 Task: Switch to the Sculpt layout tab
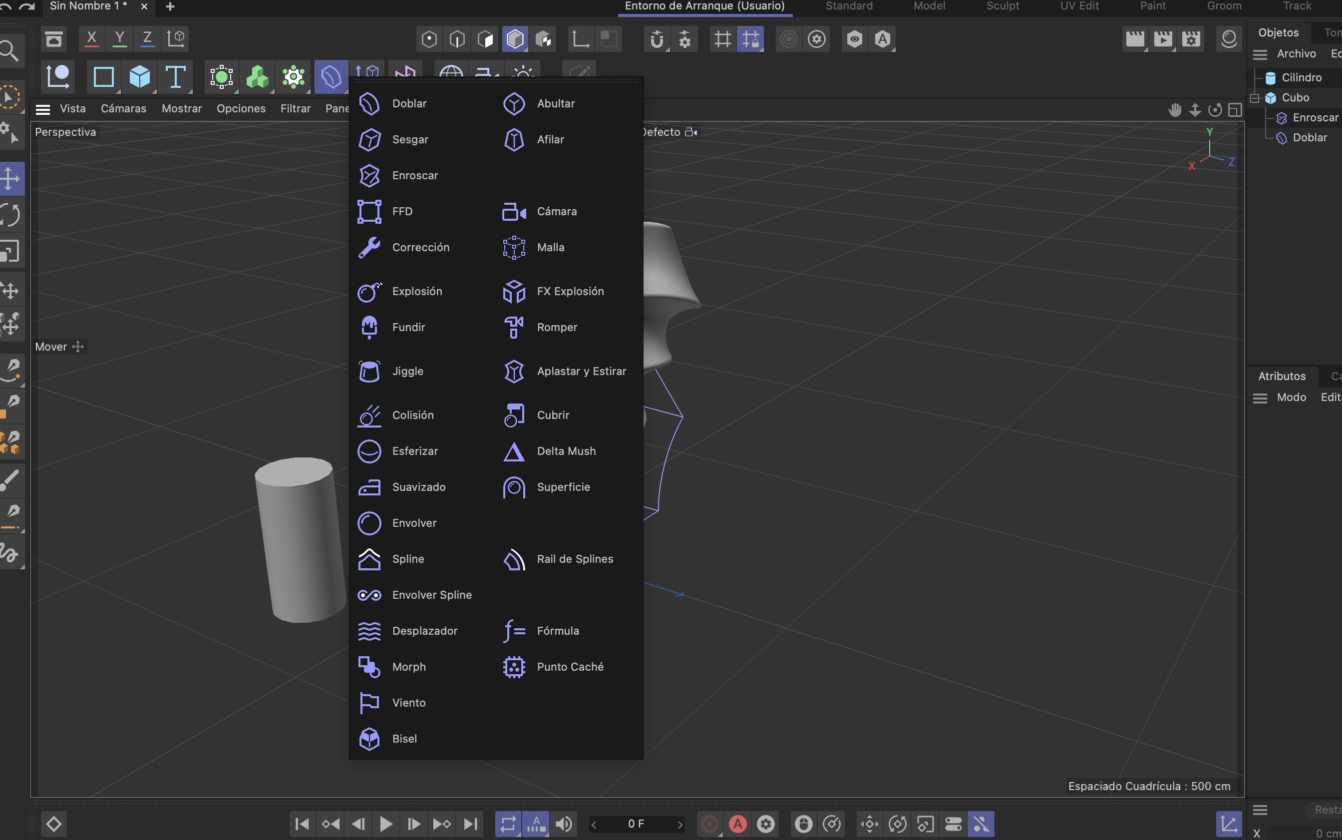tap(1002, 6)
